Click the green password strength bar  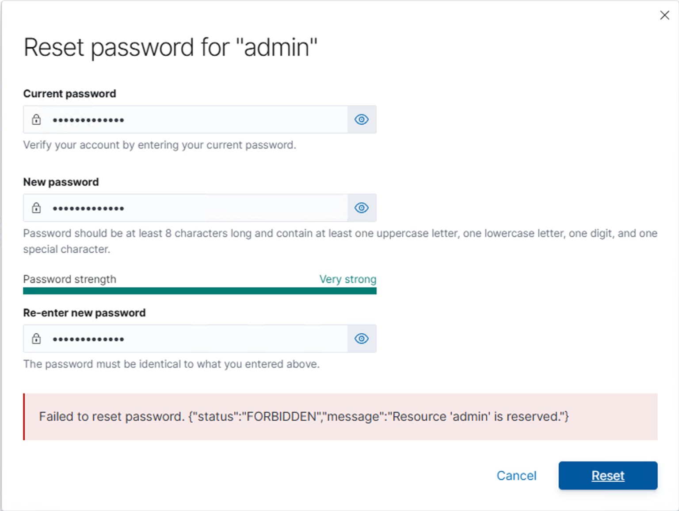coord(200,291)
